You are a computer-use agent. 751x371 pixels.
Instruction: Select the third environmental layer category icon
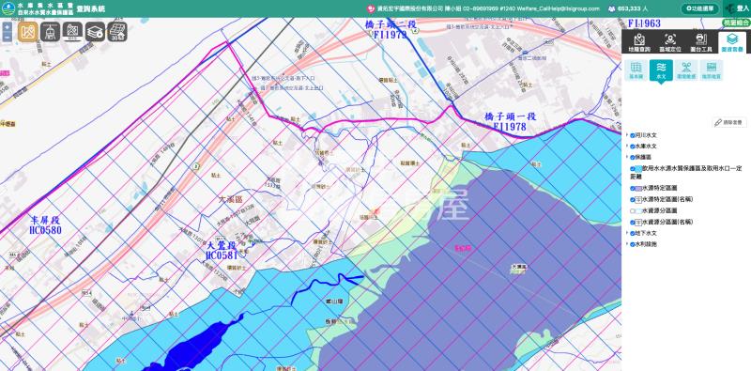686,70
